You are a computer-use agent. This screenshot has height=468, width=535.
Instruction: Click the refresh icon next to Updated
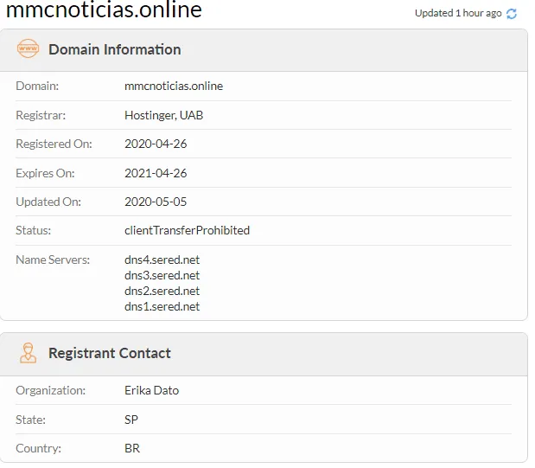pyautogui.click(x=512, y=14)
